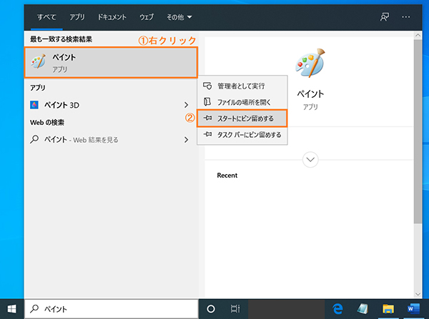The image size is (429, 319).
Task: Open the notepad-style app on taskbar
Action: tap(363, 309)
